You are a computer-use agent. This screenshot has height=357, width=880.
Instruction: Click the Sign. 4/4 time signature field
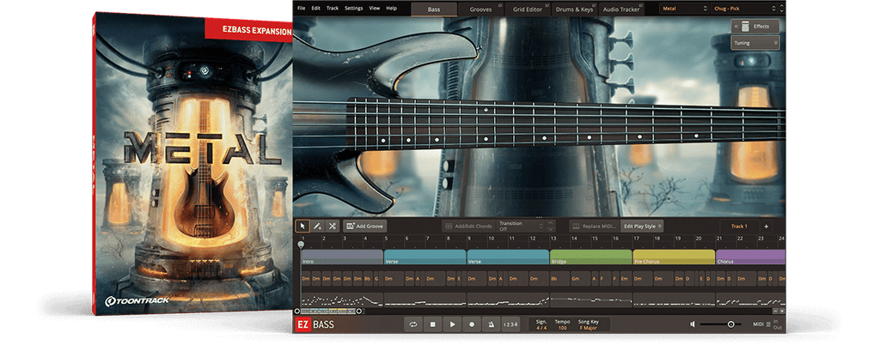541,324
